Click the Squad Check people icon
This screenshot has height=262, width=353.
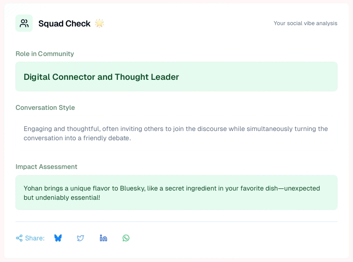coord(24,23)
